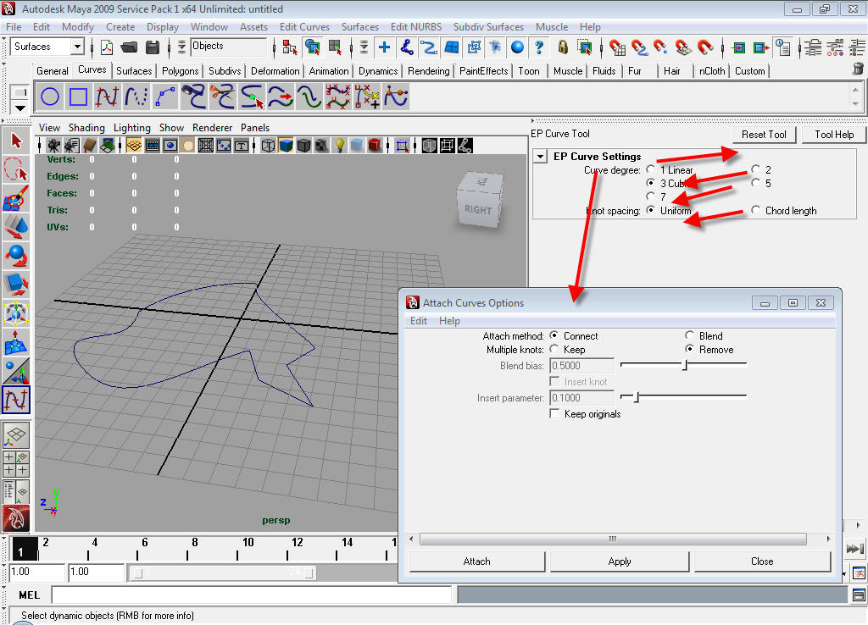Open the viewport Shading menu
The height and width of the screenshot is (625, 868).
pos(86,128)
